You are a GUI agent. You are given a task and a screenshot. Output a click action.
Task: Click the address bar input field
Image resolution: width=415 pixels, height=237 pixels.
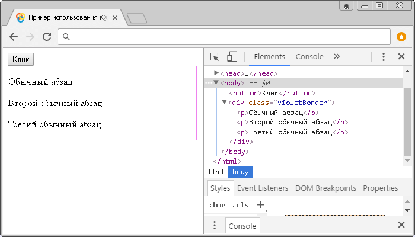click(224, 37)
